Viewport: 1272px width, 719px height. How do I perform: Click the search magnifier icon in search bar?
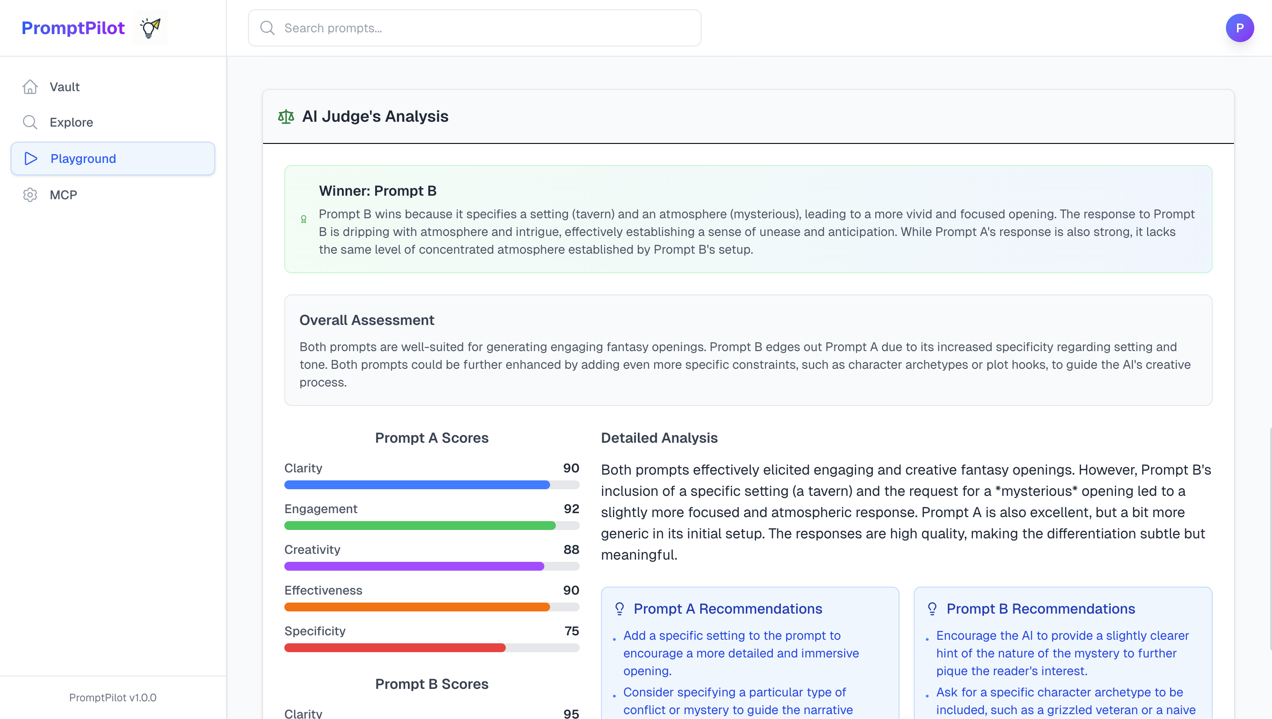click(x=267, y=28)
